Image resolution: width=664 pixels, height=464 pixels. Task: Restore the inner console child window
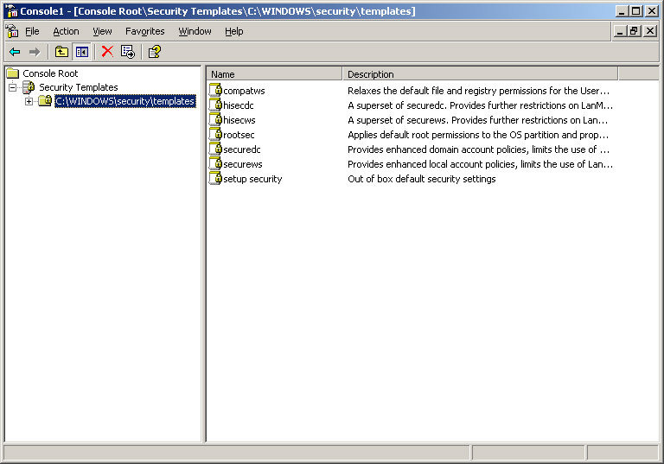[x=634, y=31]
